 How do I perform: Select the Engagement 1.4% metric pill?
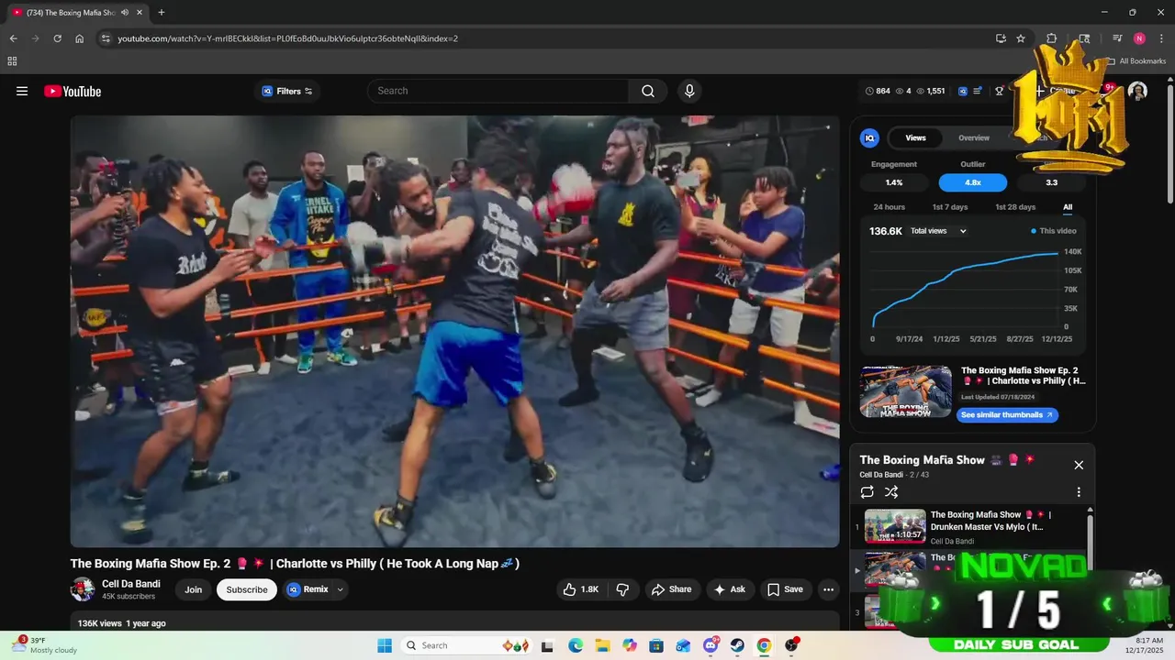pos(894,182)
